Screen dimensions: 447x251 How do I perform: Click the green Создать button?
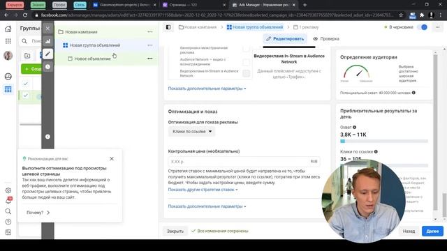click(x=31, y=69)
